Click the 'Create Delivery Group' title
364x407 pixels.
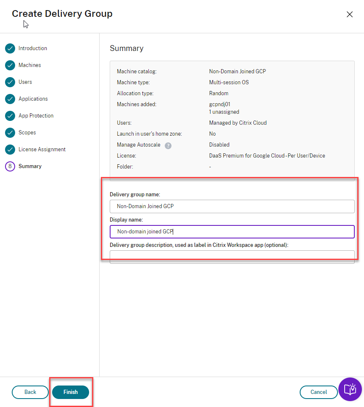pyautogui.click(x=62, y=13)
